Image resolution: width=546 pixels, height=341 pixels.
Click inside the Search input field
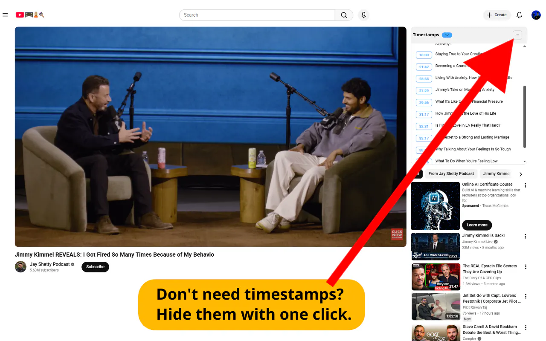(257, 15)
